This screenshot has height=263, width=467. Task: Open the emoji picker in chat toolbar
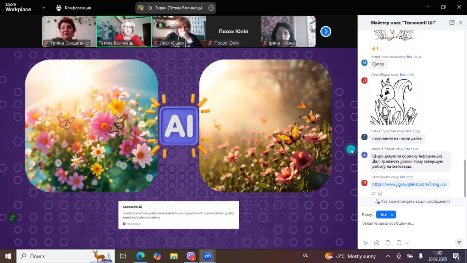pos(377,243)
